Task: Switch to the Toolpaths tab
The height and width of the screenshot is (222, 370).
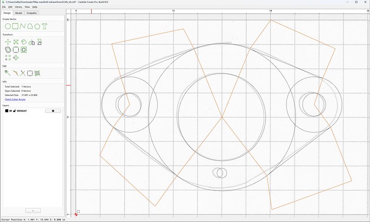Action: tap(32, 13)
